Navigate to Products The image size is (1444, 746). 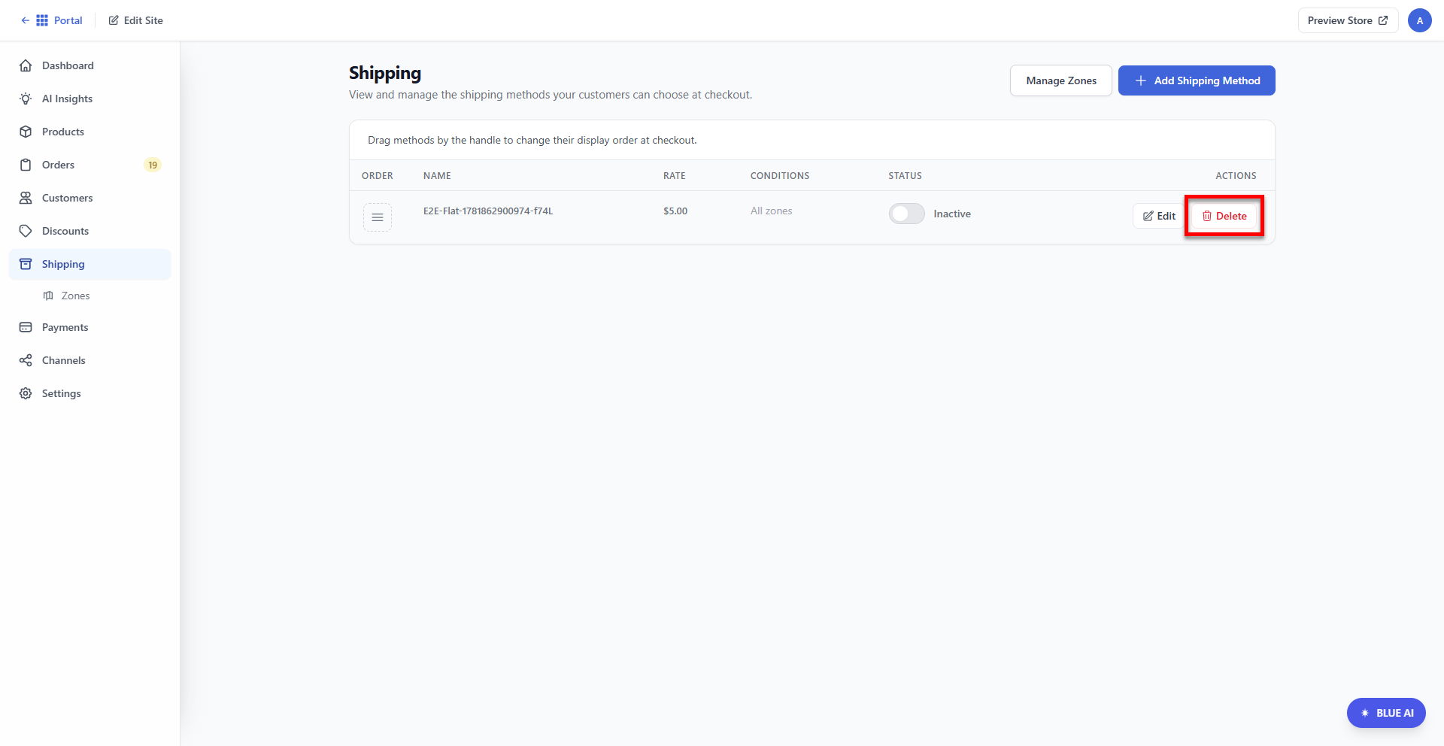point(90,132)
